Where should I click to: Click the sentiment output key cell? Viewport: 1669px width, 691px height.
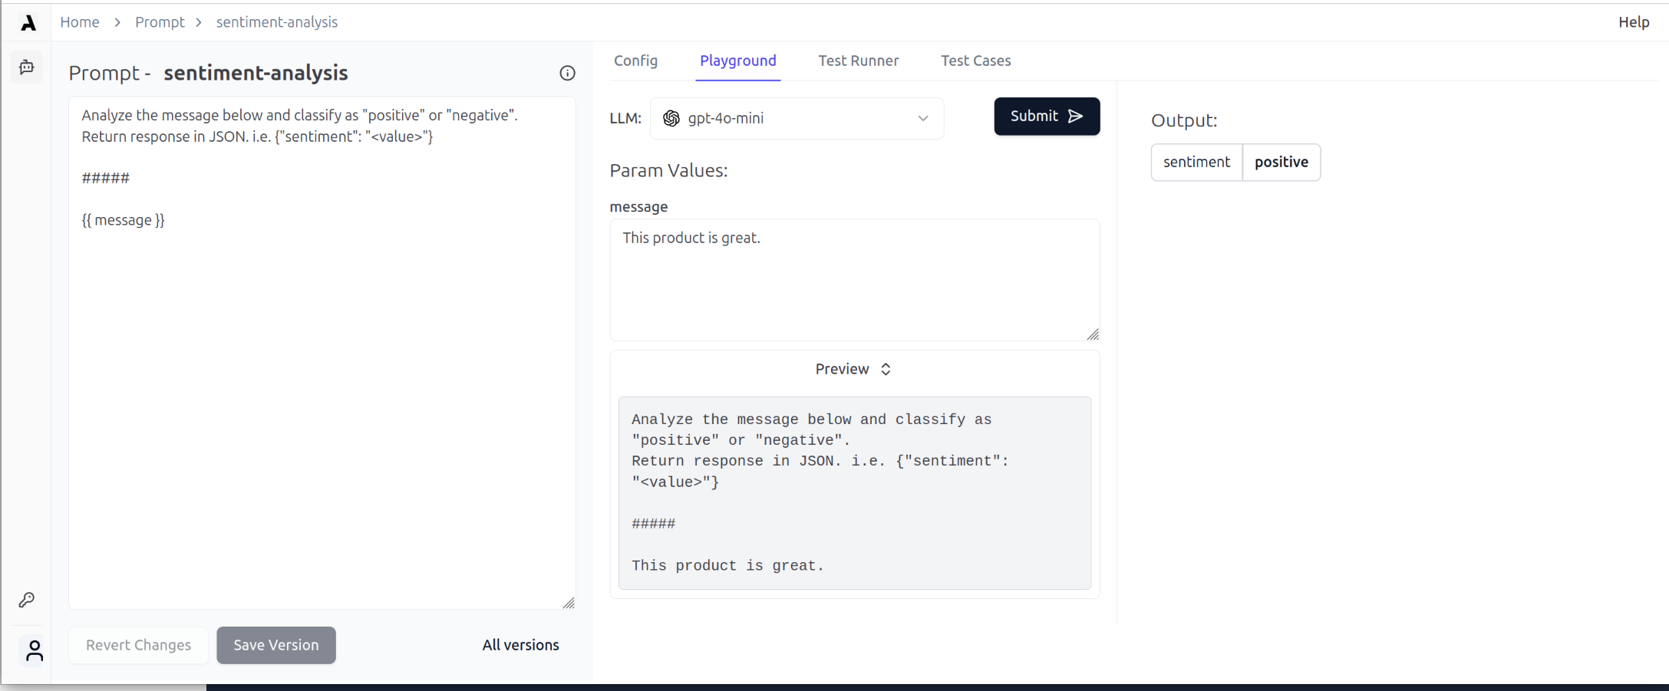tap(1196, 162)
